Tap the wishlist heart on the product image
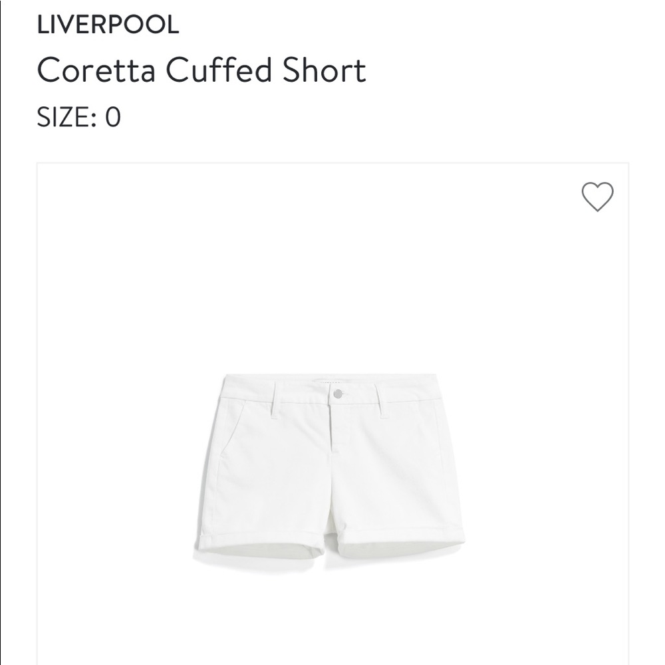 (x=597, y=198)
